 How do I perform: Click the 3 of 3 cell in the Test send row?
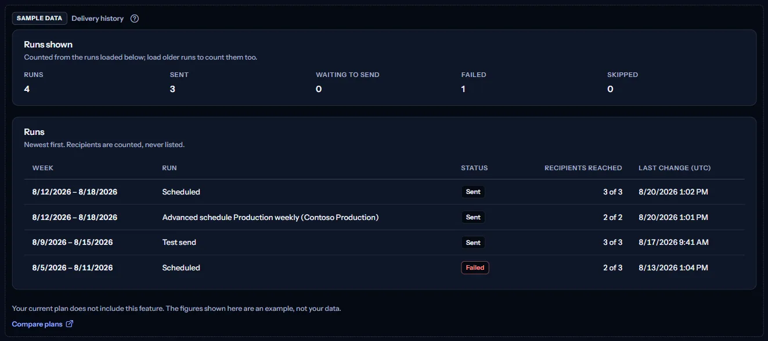pyautogui.click(x=612, y=243)
